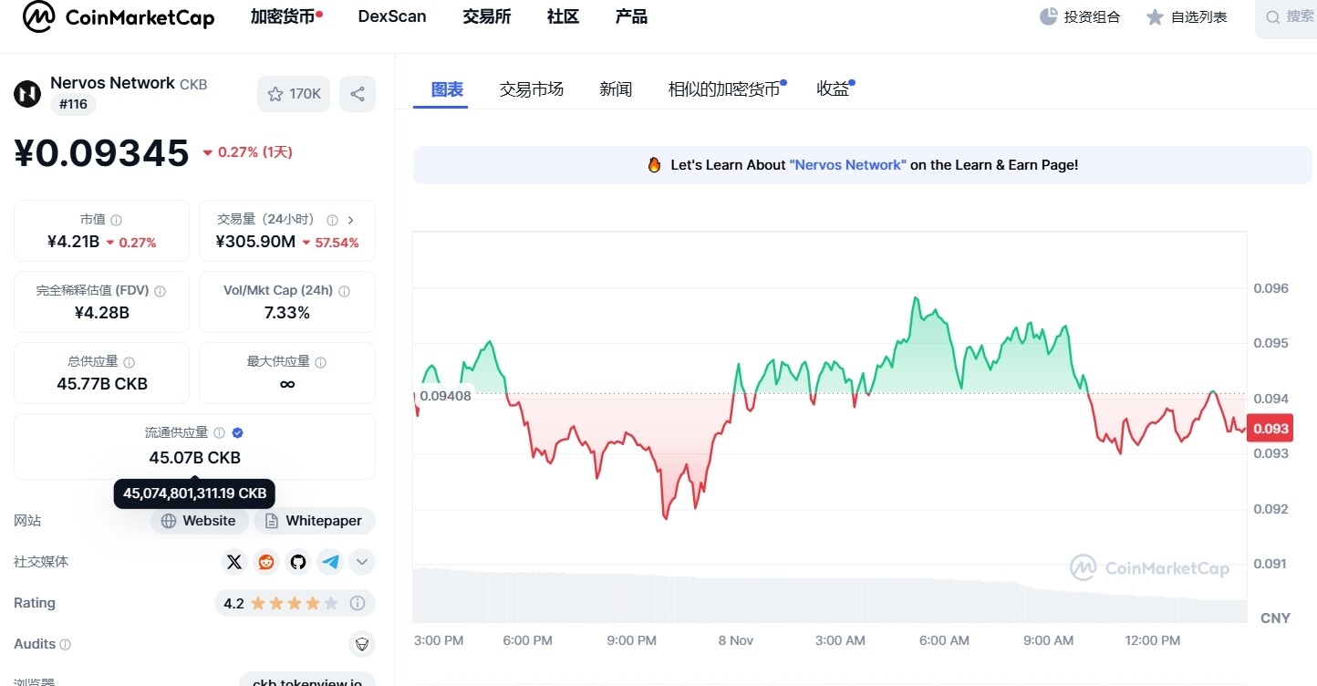Switch to the 交易市场 tab
The width and height of the screenshot is (1317, 686).
[531, 88]
